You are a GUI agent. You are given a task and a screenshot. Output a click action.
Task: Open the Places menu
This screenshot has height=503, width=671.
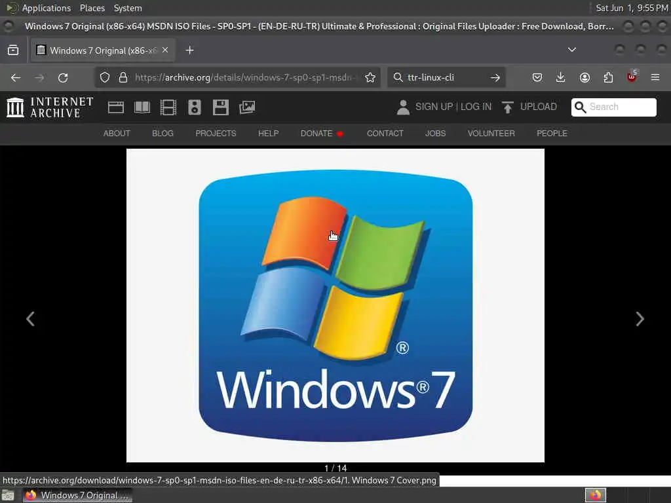point(92,8)
